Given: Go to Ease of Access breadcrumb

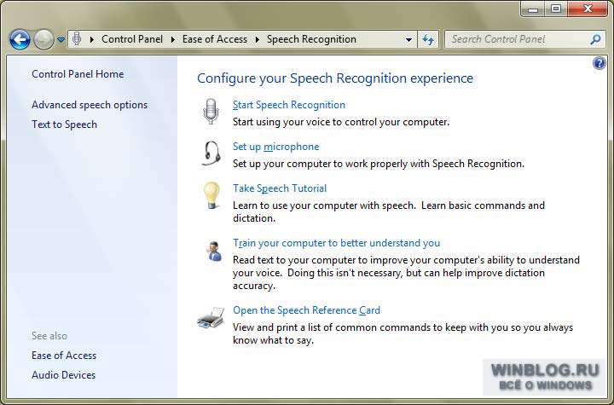Looking at the screenshot, I should [215, 39].
